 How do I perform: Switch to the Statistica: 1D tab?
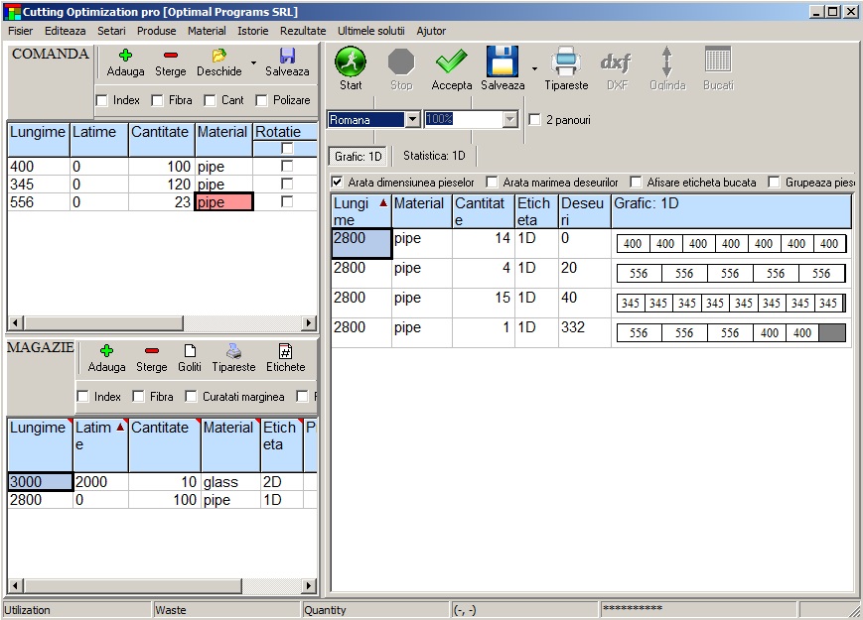point(434,156)
